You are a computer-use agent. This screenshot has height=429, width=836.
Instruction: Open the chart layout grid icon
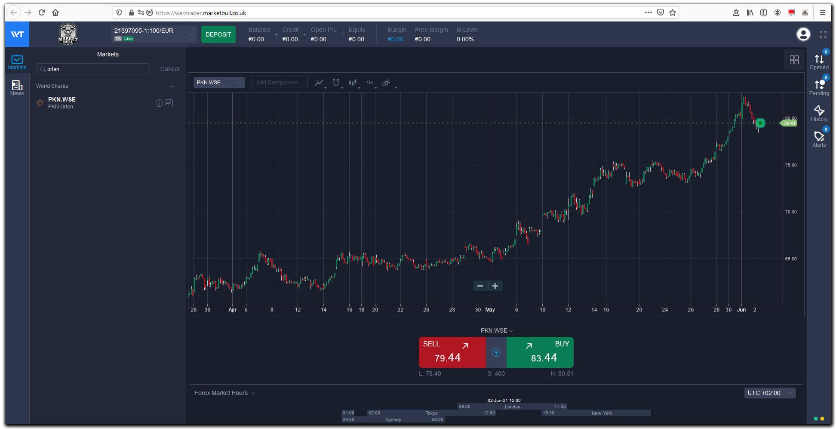[794, 60]
